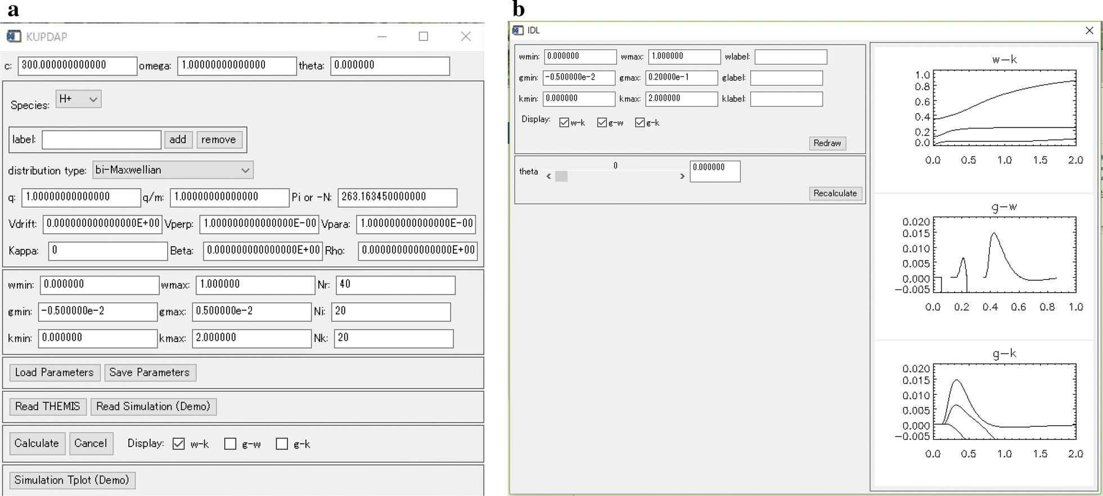The height and width of the screenshot is (496, 1103).
Task: Click the kmin field in KUPDAP
Action: 97,338
